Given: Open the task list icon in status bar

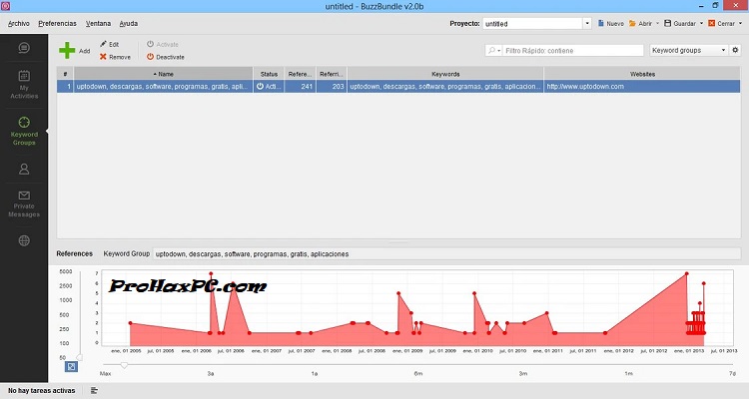Looking at the screenshot, I should click(94, 390).
